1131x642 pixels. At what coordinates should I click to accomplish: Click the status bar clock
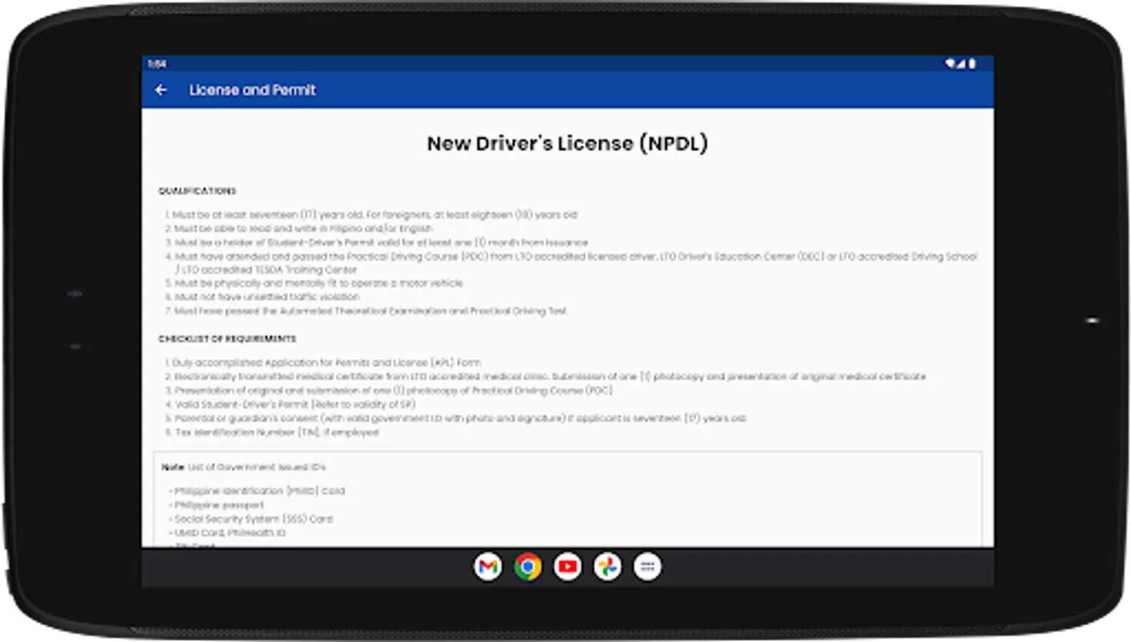coord(157,63)
